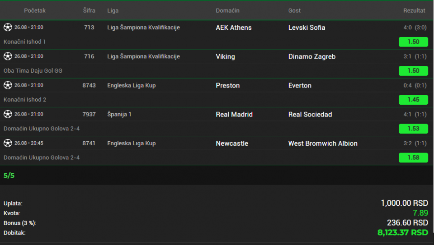The width and height of the screenshot is (434, 245).
Task: Click the soccer ball icon for Newcastle match
Action: [8, 143]
